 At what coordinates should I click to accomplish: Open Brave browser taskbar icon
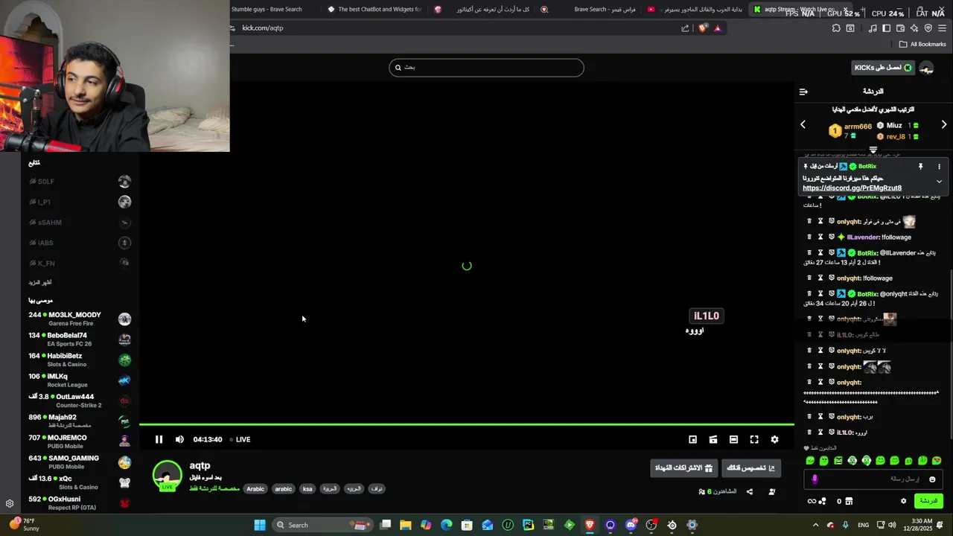pos(590,525)
